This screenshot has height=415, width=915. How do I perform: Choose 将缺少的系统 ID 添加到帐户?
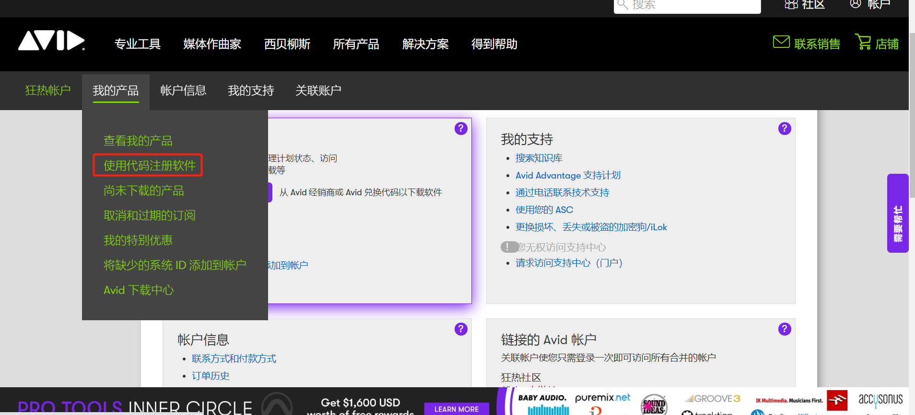175,265
